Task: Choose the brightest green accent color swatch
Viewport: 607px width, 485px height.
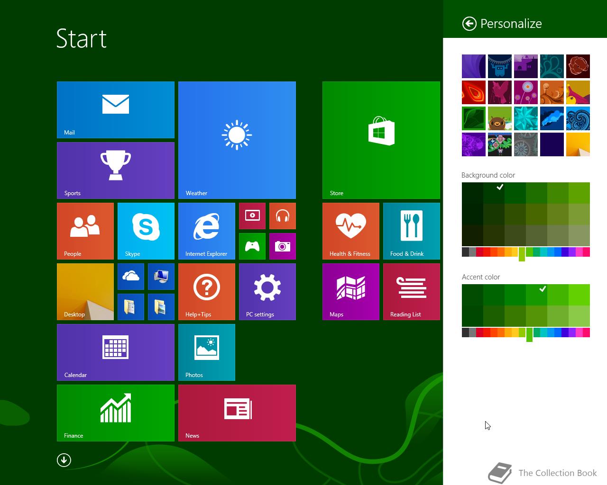Action: [579, 295]
